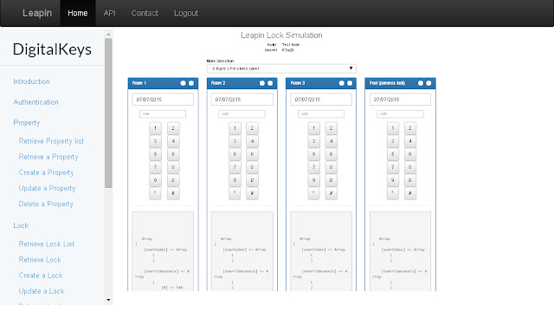The width and height of the screenshot is (554, 325).
Task: Open Delete a Property docs
Action: pos(46,204)
